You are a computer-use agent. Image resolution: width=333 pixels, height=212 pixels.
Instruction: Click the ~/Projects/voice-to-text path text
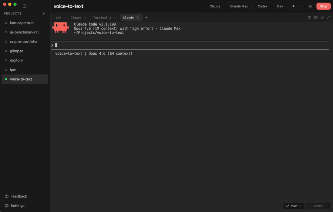pos(99,33)
